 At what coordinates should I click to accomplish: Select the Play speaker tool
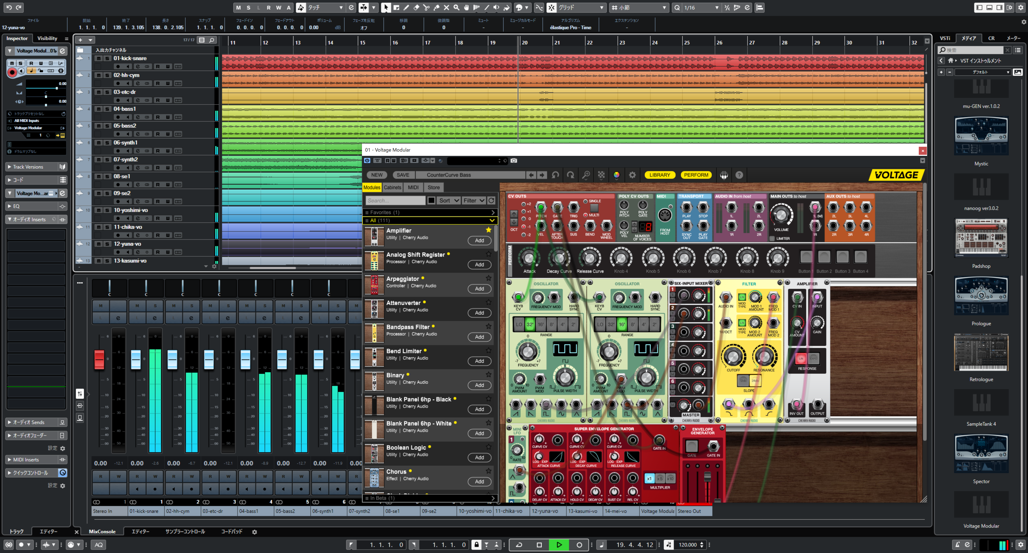tap(496, 7)
